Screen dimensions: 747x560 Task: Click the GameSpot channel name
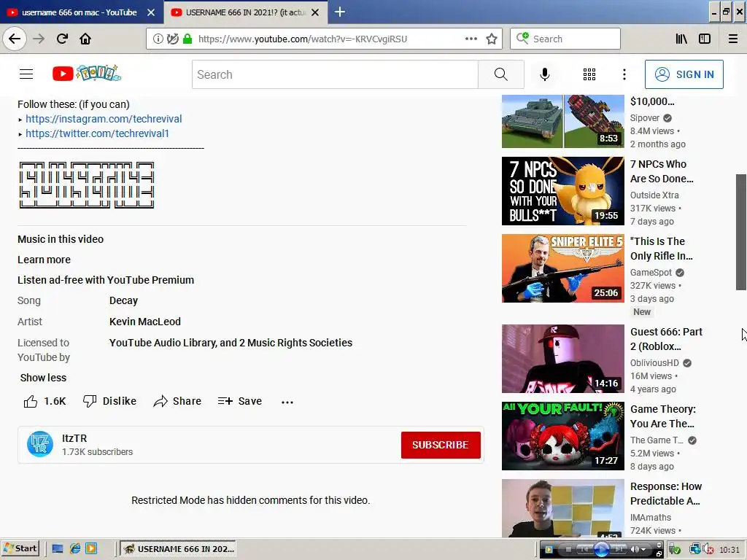(651, 273)
